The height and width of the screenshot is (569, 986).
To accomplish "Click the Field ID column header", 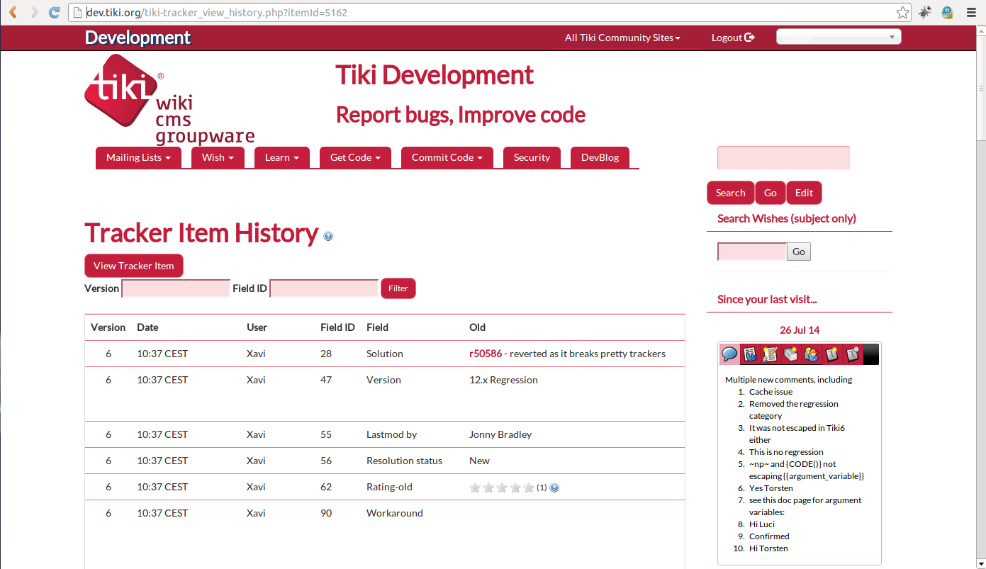I will pyautogui.click(x=337, y=327).
